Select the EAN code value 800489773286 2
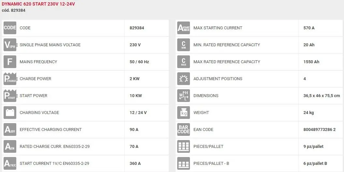Screen dimensions: 344x172 320,129
